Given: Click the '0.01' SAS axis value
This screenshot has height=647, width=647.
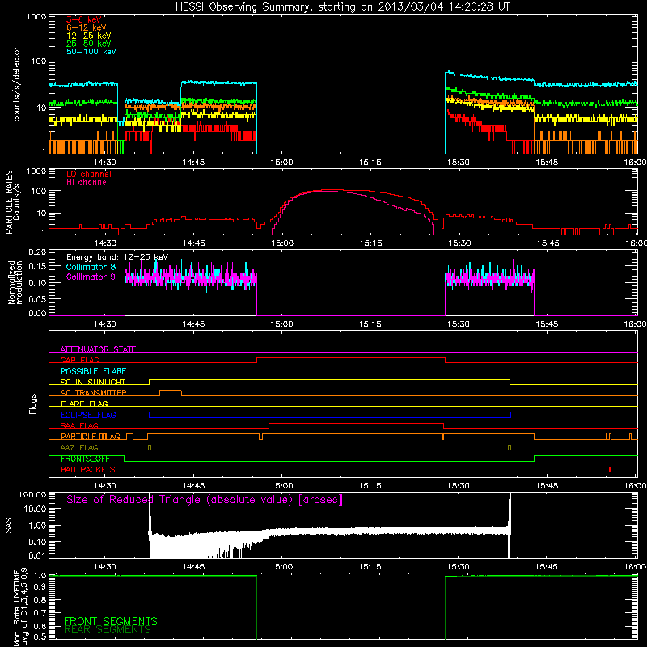Looking at the screenshot, I should [37, 556].
